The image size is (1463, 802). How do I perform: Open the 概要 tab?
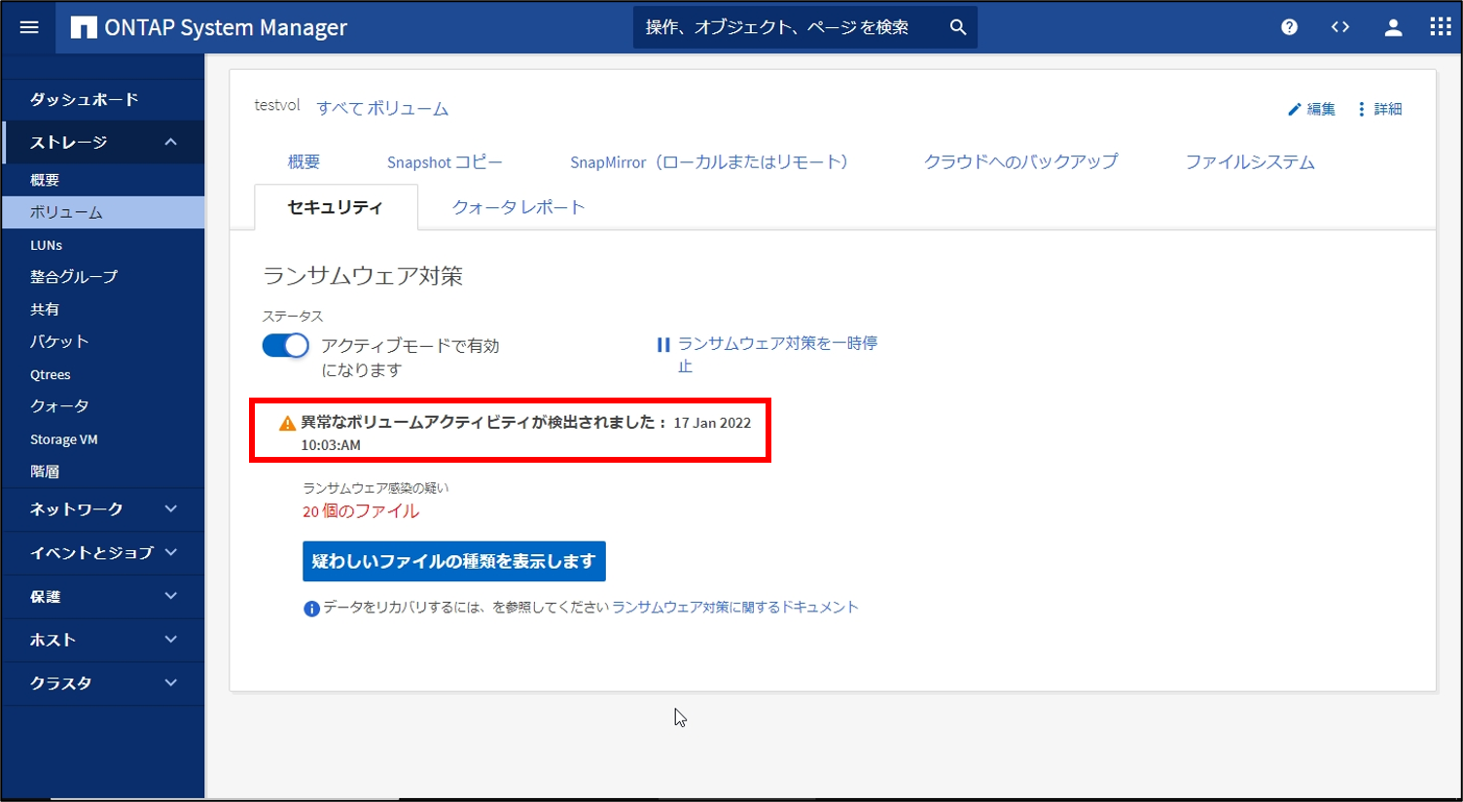pyautogui.click(x=303, y=162)
